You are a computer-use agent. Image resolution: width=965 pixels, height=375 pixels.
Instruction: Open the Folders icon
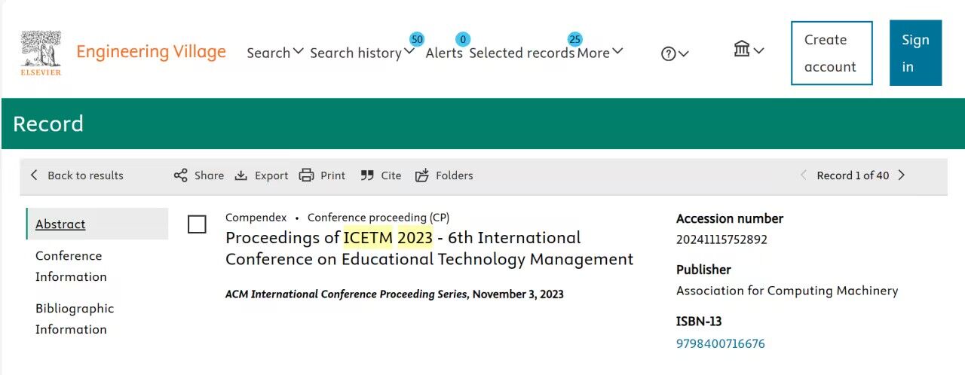pyautogui.click(x=422, y=175)
